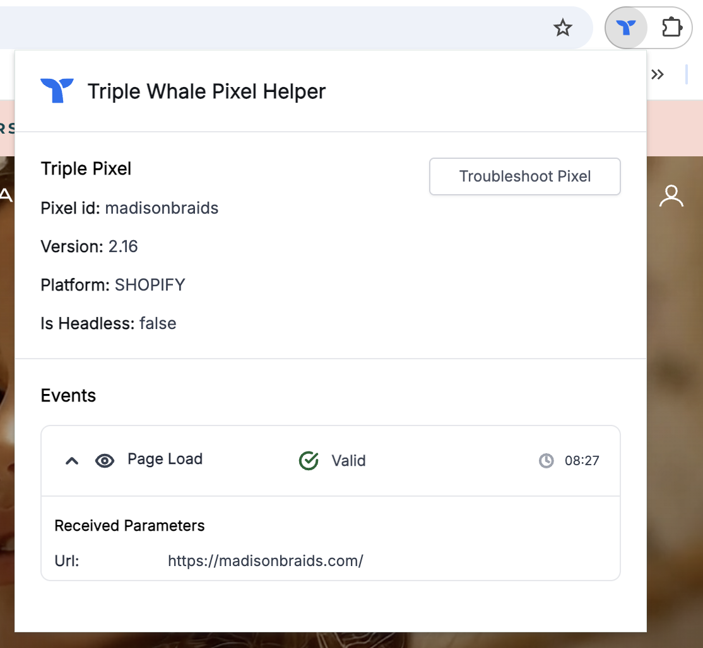Select the platform value SHOPIFY
Image resolution: width=703 pixels, height=648 pixels.
click(150, 285)
